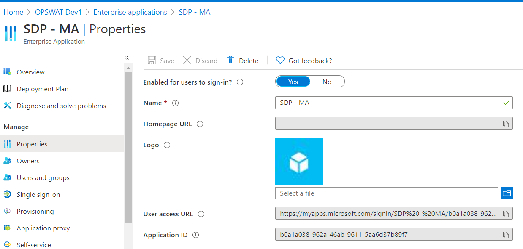The image size is (523, 249).
Task: Click info icon beside Application ID
Action: point(195,235)
